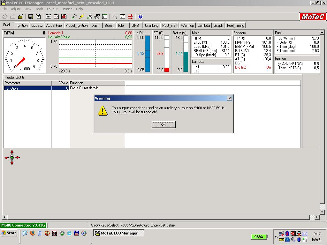Open the Tools menu

pyautogui.click(x=39, y=9)
